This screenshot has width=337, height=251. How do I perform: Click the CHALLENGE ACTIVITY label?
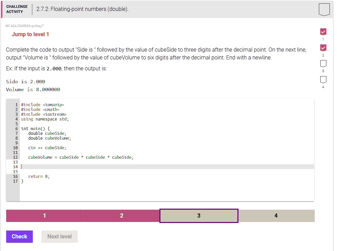point(17,9)
